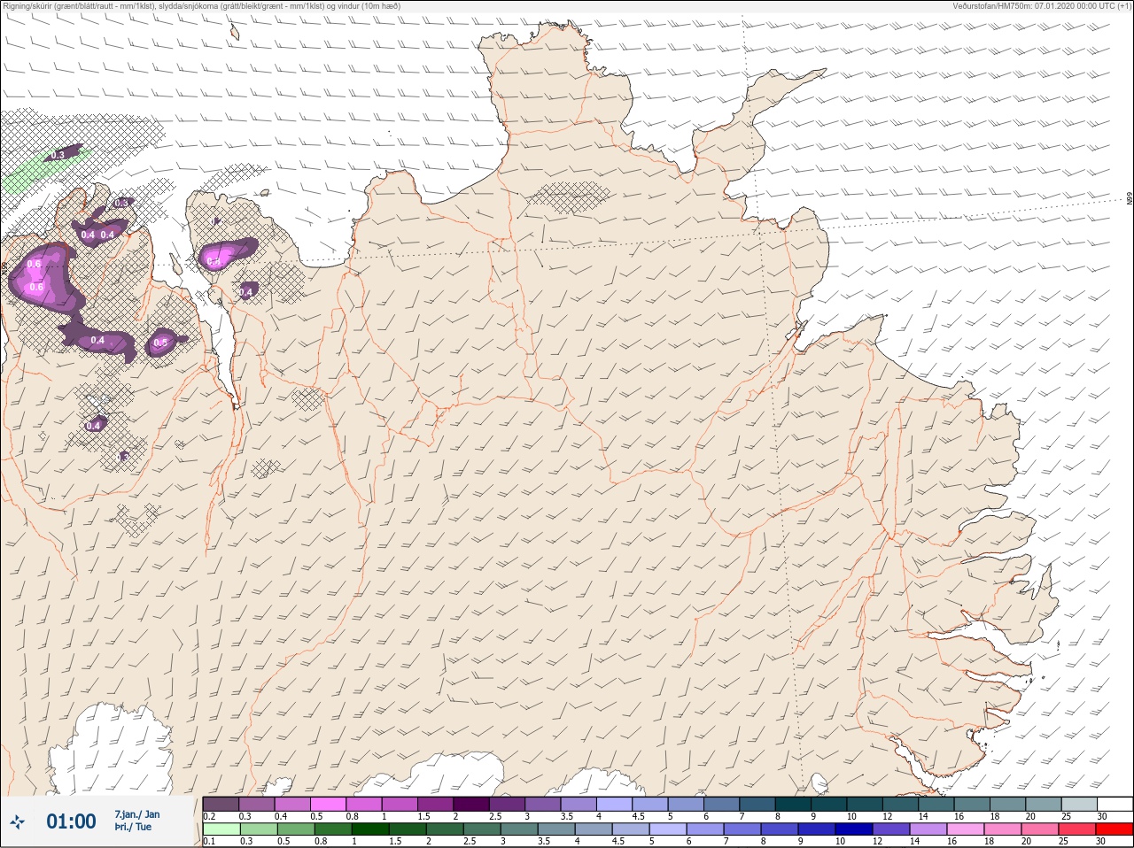This screenshot has width=1134, height=848.
Task: Click the compass-star icon beside the 01:00 time
Action: [x=18, y=821]
